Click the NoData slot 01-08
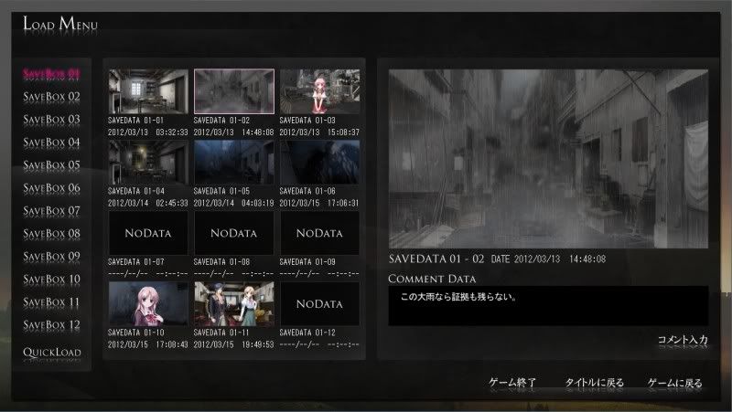 click(x=234, y=233)
